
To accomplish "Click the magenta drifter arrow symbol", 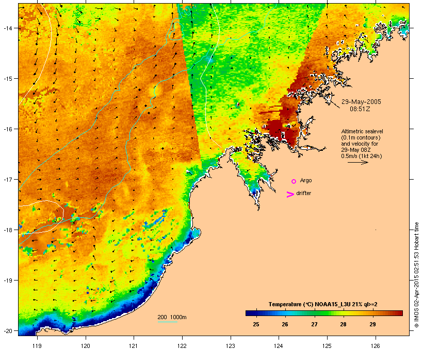I will (290, 195).
